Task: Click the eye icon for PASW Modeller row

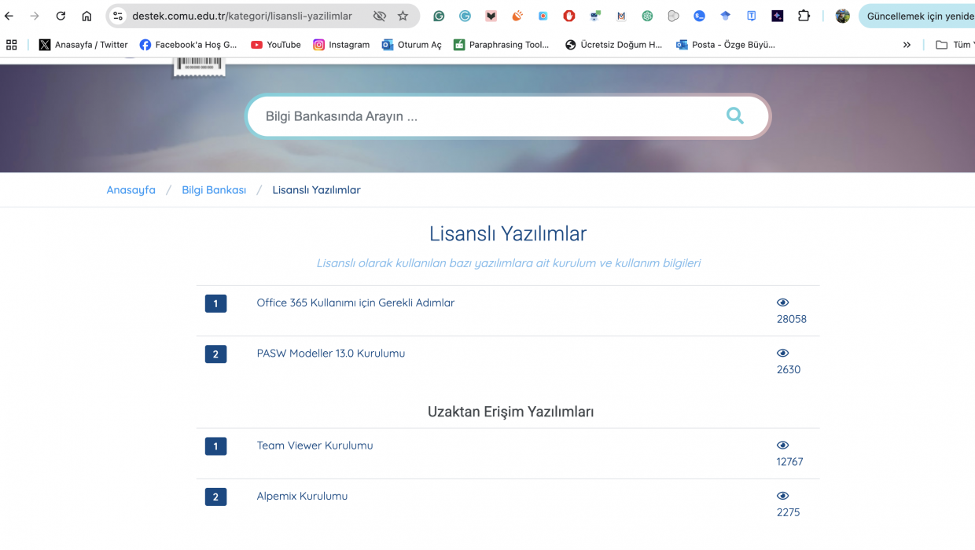Action: (x=782, y=353)
